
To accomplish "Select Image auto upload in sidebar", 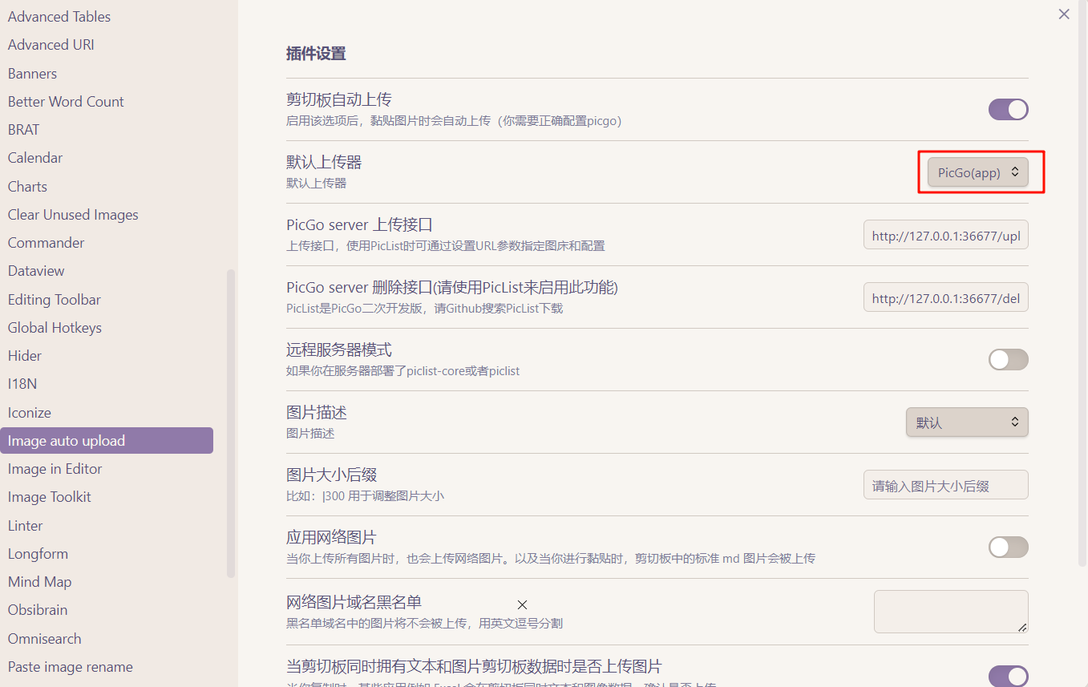I will 67,441.
